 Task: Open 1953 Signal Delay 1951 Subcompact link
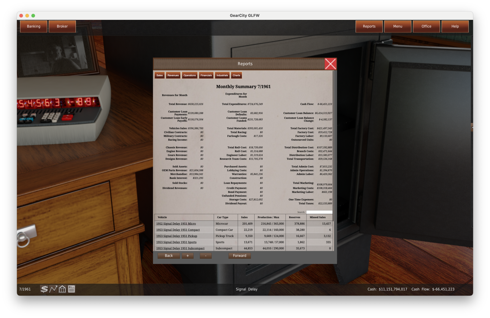pyautogui.click(x=180, y=248)
